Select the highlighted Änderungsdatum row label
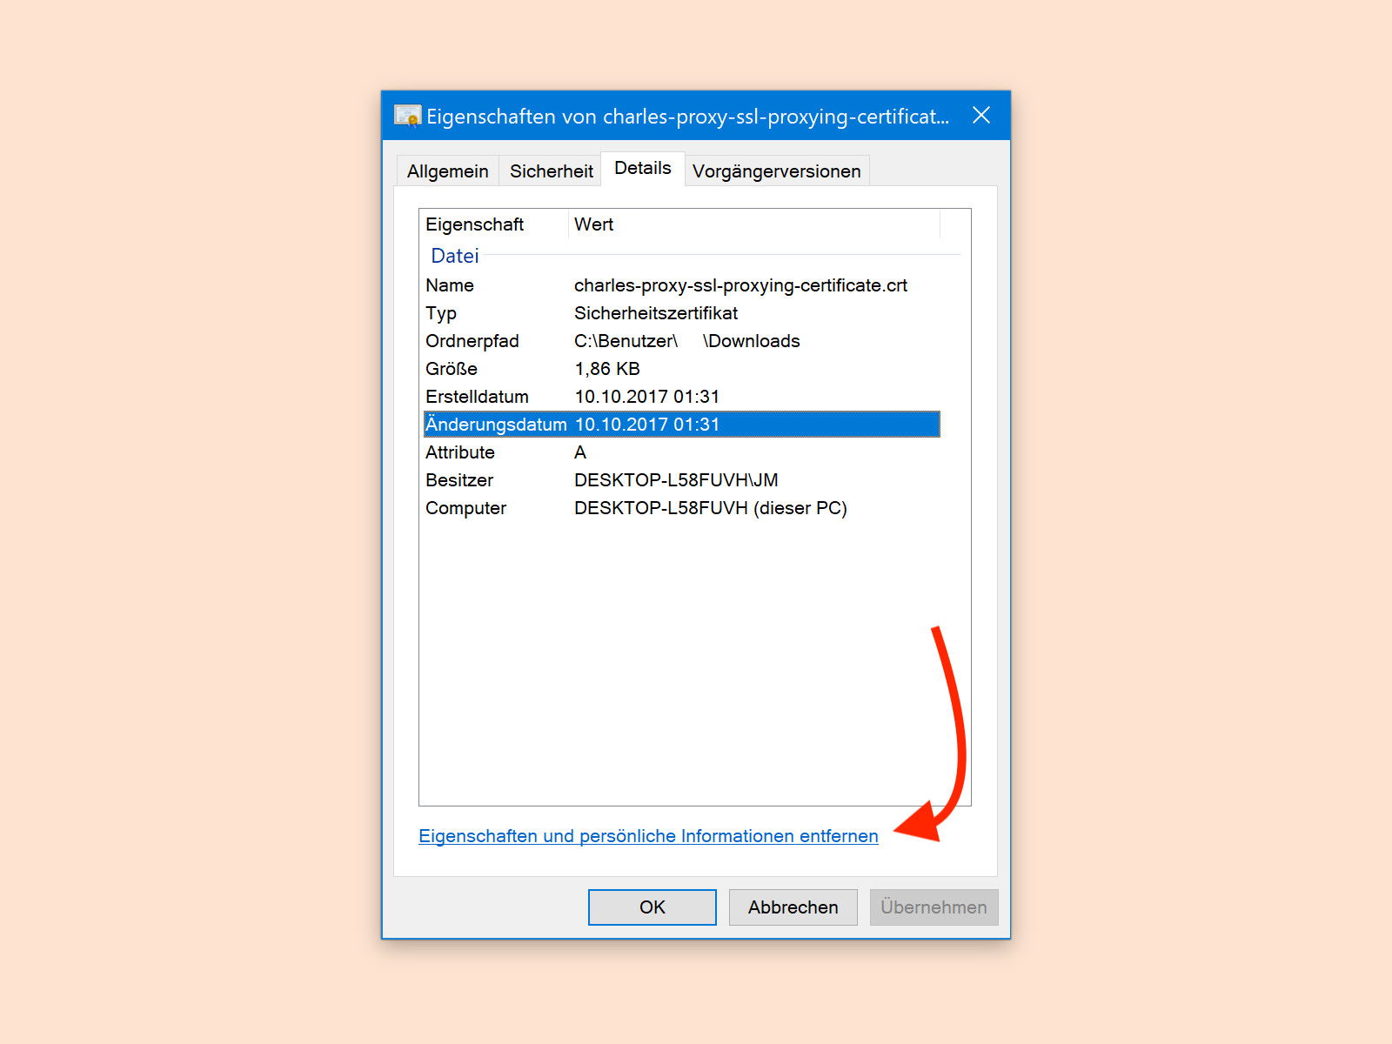The width and height of the screenshot is (1392, 1044). 496,425
